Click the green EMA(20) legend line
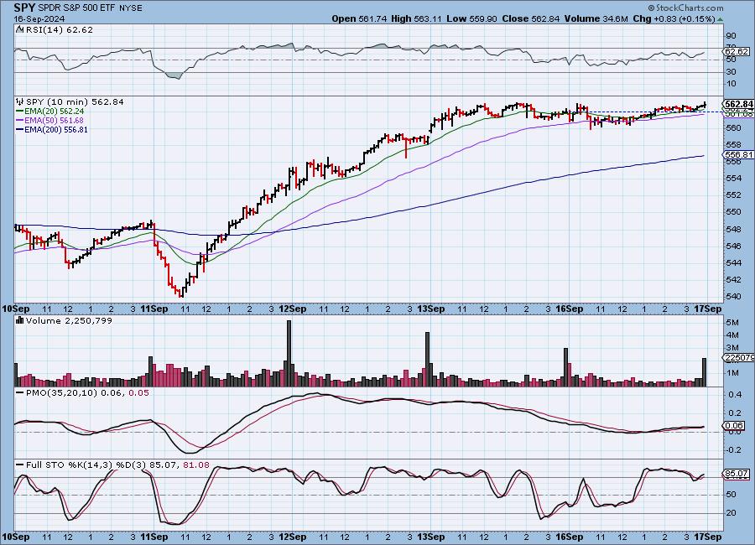Screen dimensions: 755x545 click(x=20, y=112)
